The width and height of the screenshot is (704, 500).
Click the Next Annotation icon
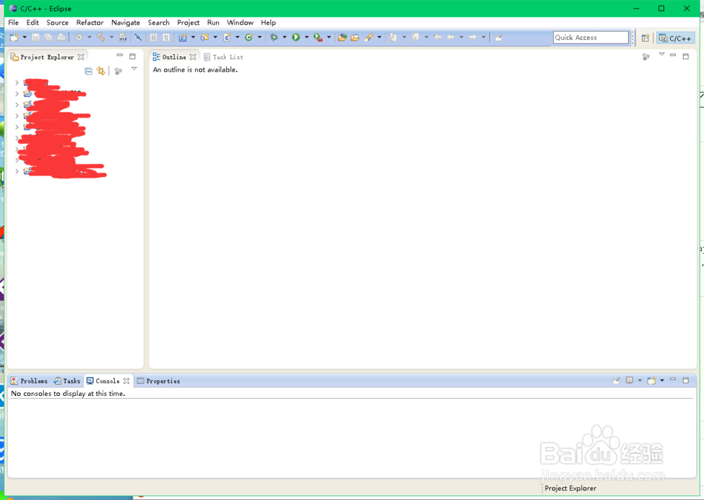pos(394,38)
